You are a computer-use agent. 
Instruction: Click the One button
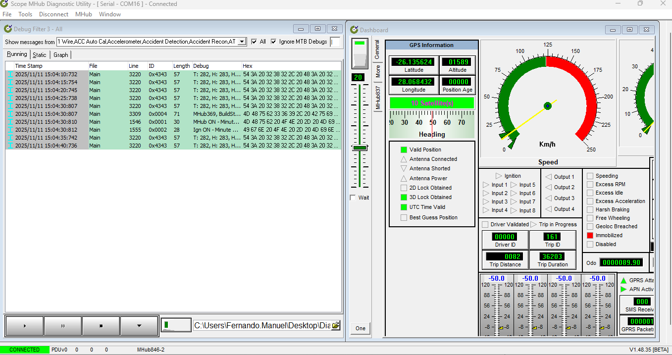tap(360, 328)
